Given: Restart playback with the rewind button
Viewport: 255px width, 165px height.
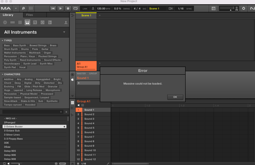Looking at the screenshot, I should tap(53, 8).
